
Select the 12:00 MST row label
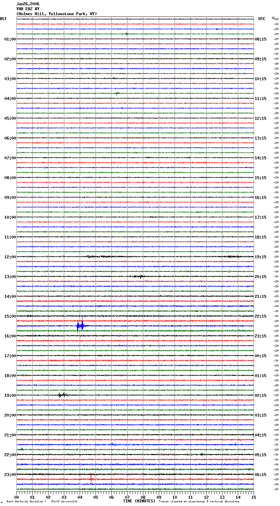click(x=10, y=257)
